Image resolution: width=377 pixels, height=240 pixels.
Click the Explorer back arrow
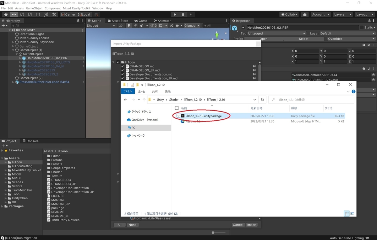coord(126,100)
